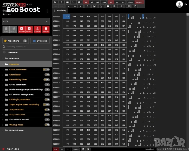
Task: Select Warmup mode folder
Action: (x=26, y=125)
